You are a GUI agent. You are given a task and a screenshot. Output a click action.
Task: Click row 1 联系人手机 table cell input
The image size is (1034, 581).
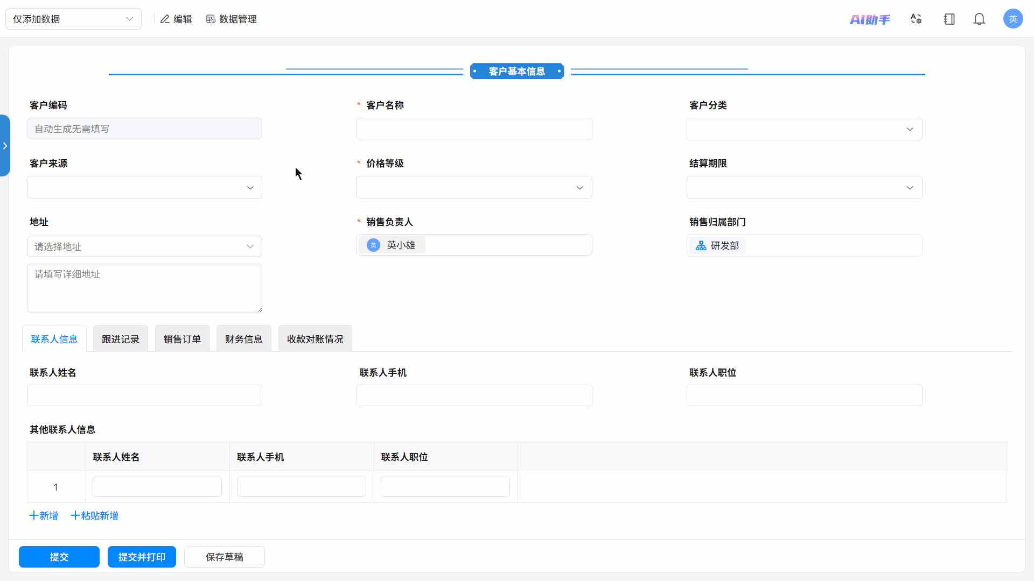tap(302, 487)
